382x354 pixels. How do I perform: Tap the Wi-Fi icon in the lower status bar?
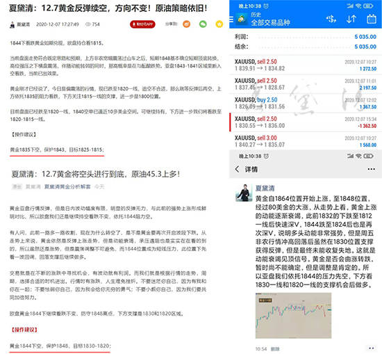[358, 156]
